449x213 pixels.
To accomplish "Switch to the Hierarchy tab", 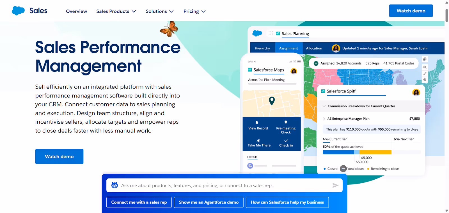I will coord(262,48).
